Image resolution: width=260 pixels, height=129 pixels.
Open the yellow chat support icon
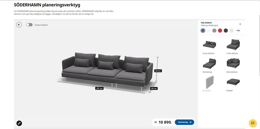point(253,123)
